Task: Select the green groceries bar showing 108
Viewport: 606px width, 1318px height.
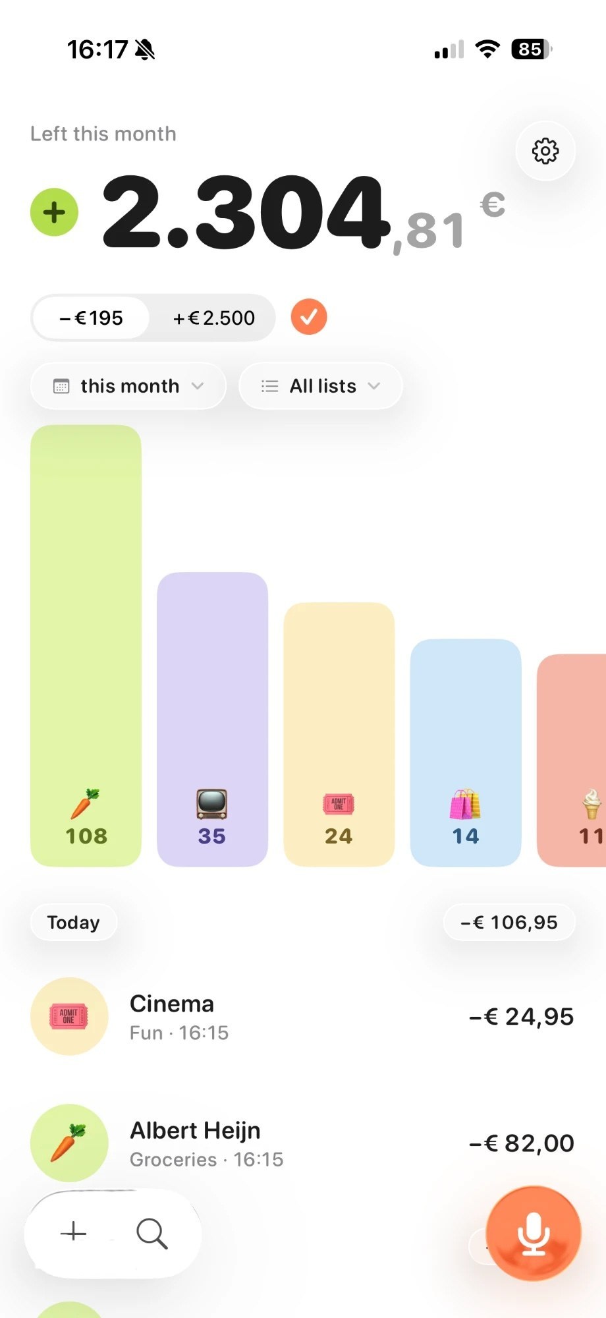Action: pyautogui.click(x=86, y=646)
